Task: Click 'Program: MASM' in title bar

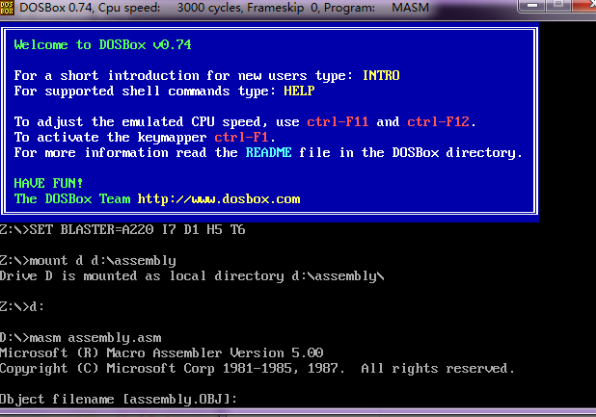Action: click(376, 8)
